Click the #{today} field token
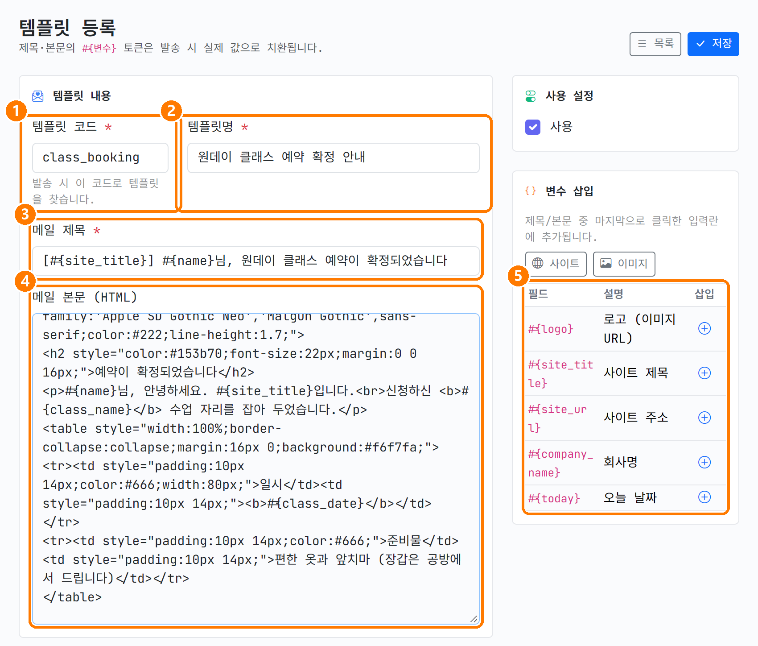Image resolution: width=758 pixels, height=646 pixels. point(554,498)
